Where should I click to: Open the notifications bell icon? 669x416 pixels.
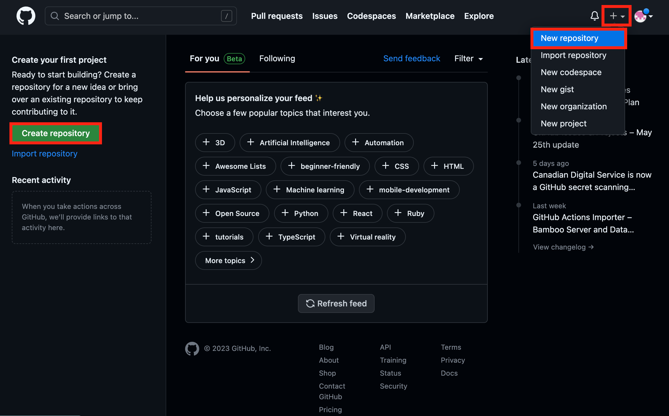pos(594,16)
